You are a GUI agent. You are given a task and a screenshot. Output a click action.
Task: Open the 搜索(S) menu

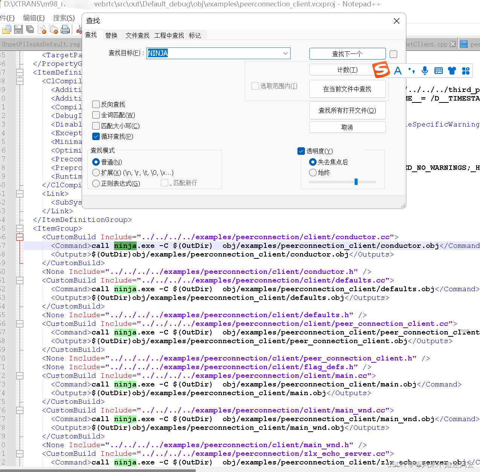point(64,18)
